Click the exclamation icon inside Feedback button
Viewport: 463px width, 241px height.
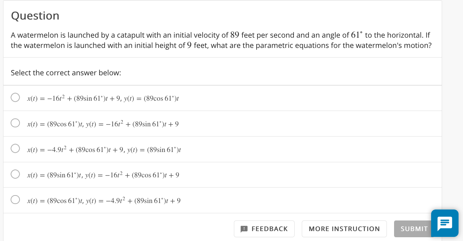tap(244, 229)
